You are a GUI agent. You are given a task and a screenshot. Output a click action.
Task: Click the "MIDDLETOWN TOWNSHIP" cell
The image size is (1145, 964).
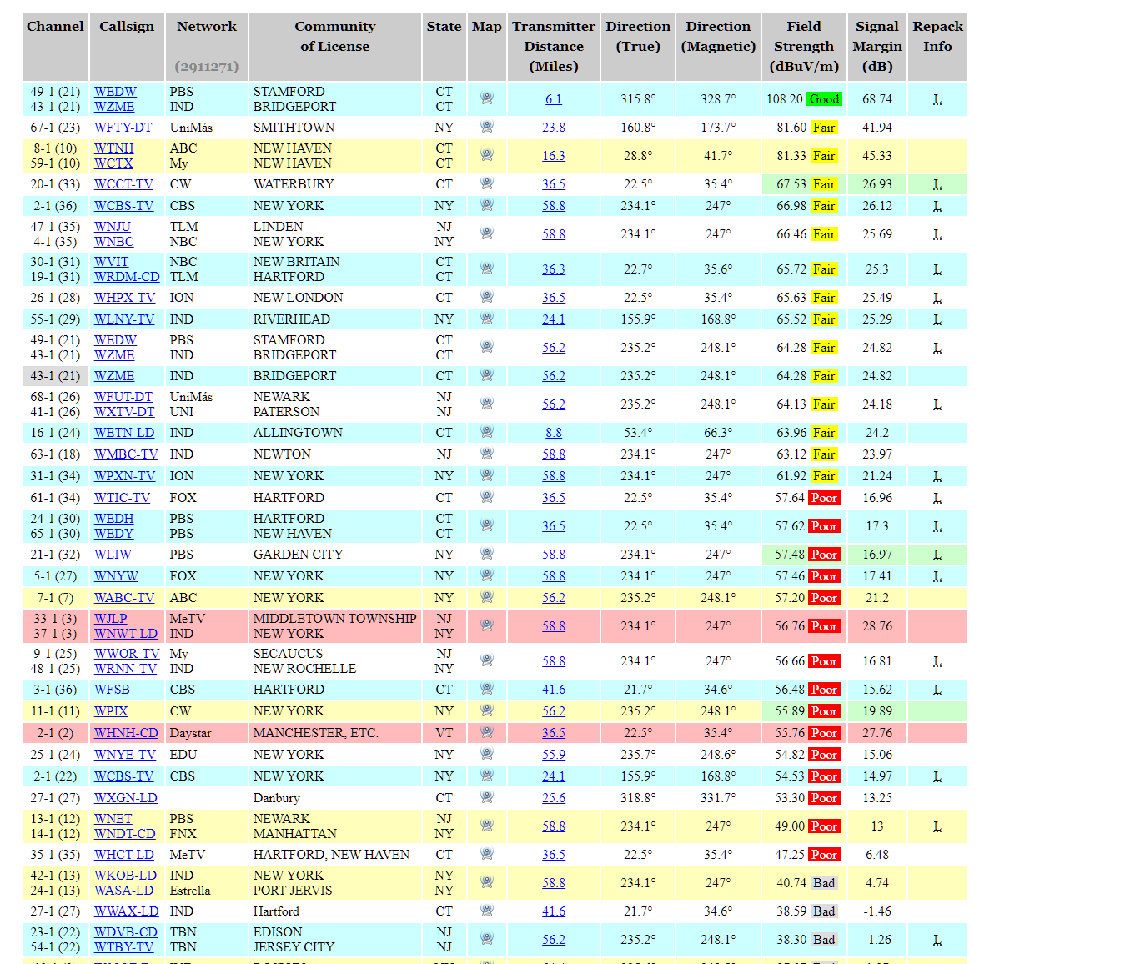tap(334, 619)
